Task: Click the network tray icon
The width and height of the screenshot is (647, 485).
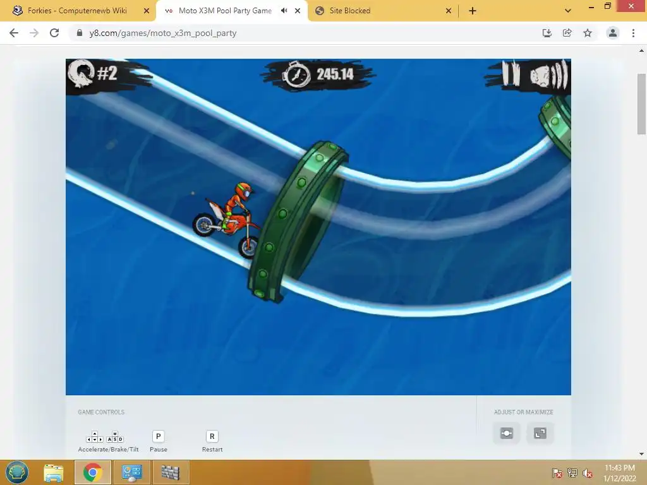Action: [x=572, y=473]
